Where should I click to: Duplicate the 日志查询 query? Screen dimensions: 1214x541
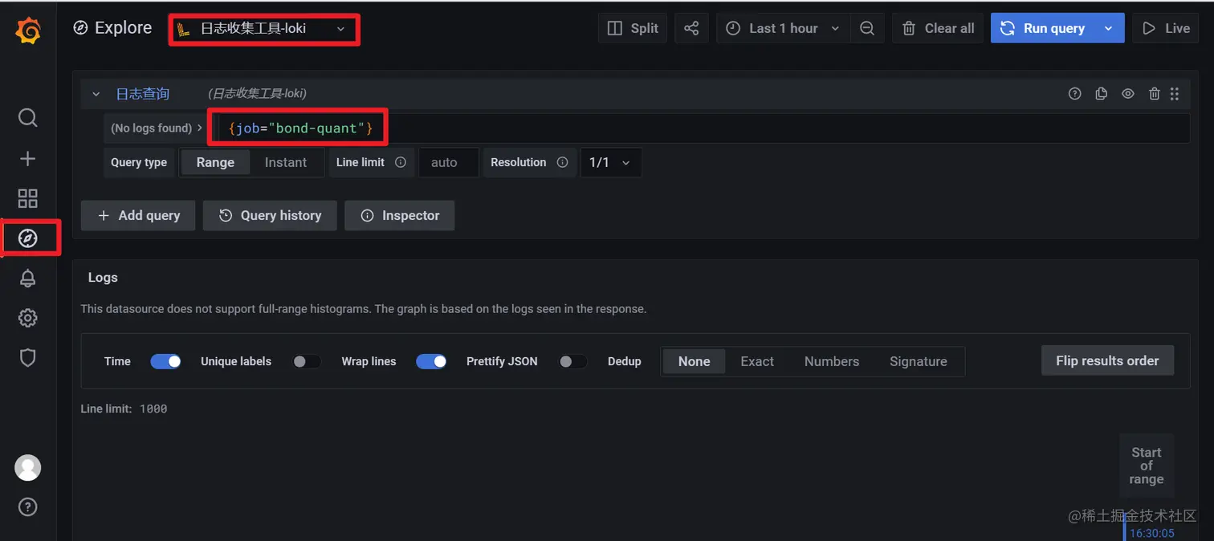[x=1102, y=94]
